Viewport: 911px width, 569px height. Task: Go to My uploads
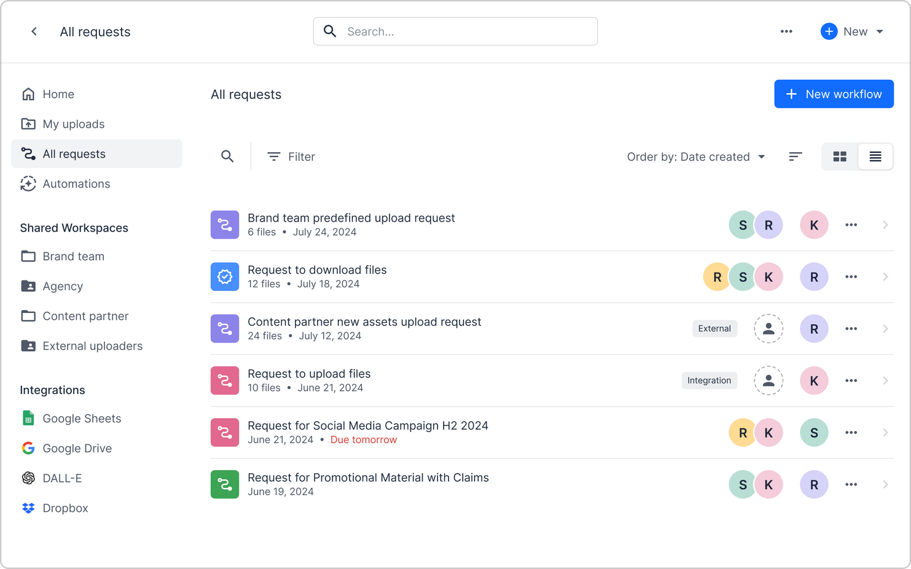click(x=73, y=124)
